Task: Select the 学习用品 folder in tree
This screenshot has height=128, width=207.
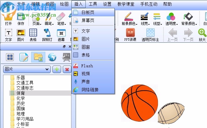Action: (x=25, y=119)
